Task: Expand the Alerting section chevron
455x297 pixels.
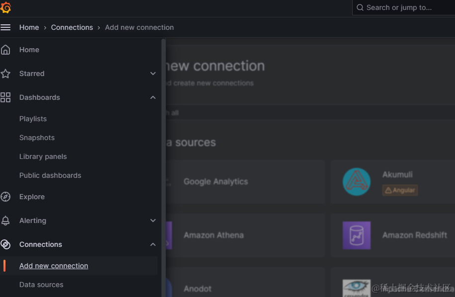Action: pyautogui.click(x=153, y=221)
